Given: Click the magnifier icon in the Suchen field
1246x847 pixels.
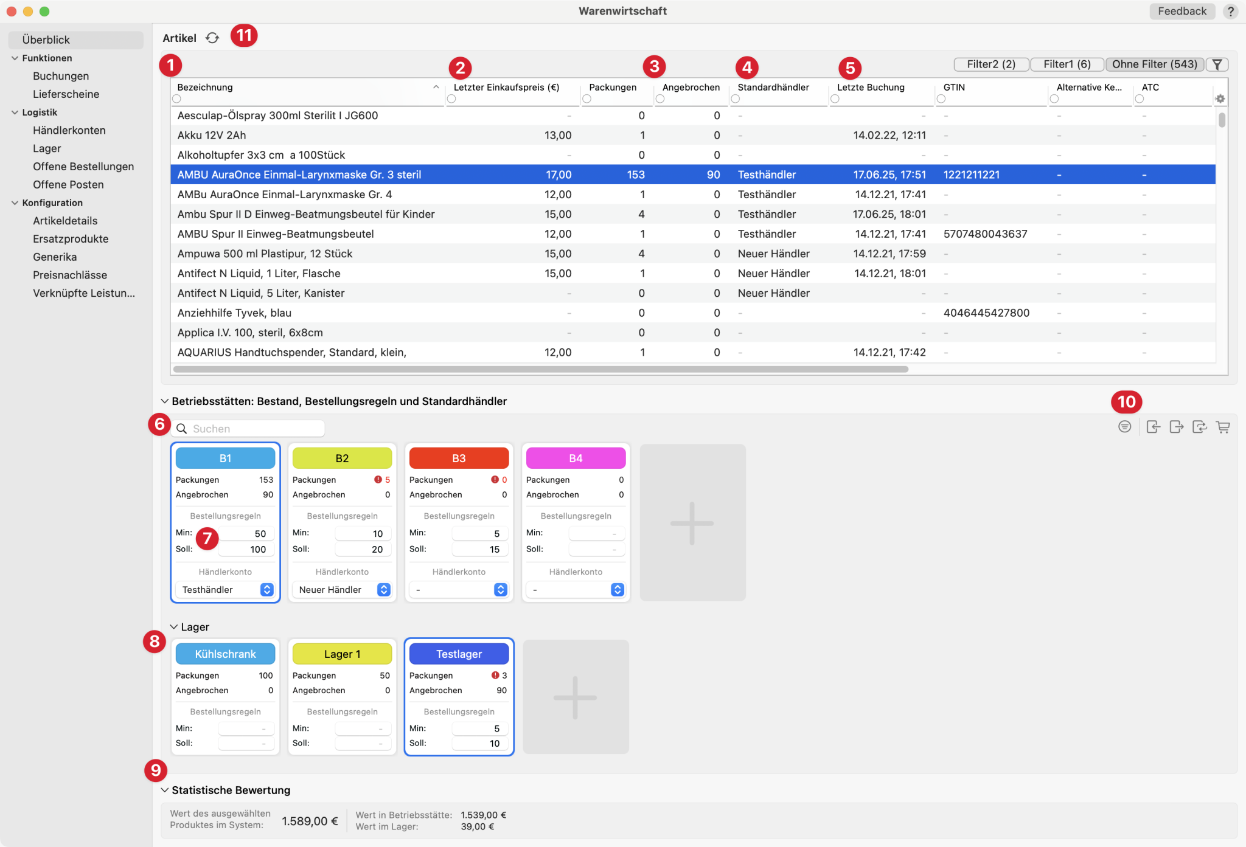Looking at the screenshot, I should tap(181, 429).
